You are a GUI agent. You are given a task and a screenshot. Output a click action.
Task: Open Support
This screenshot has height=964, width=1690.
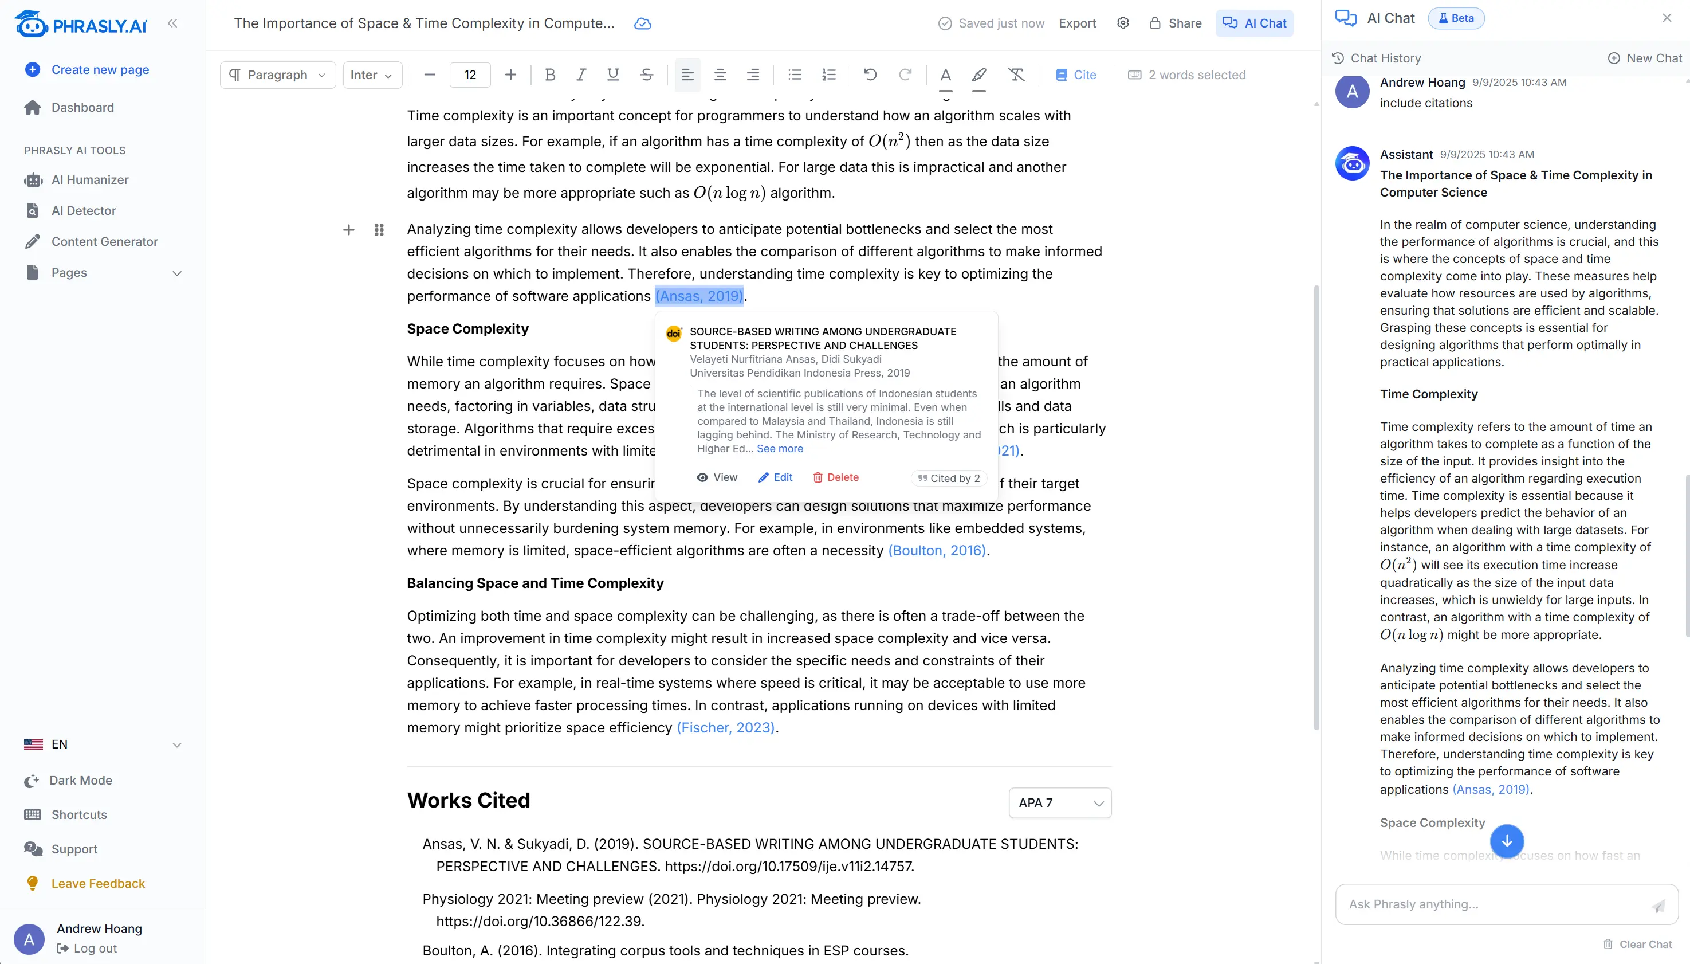coord(61,849)
